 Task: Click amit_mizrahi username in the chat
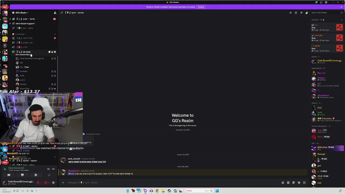pyautogui.click(x=74, y=159)
